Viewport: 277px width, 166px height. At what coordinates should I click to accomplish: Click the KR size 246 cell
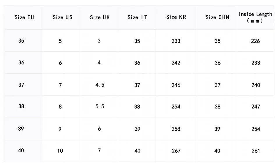coord(176,85)
